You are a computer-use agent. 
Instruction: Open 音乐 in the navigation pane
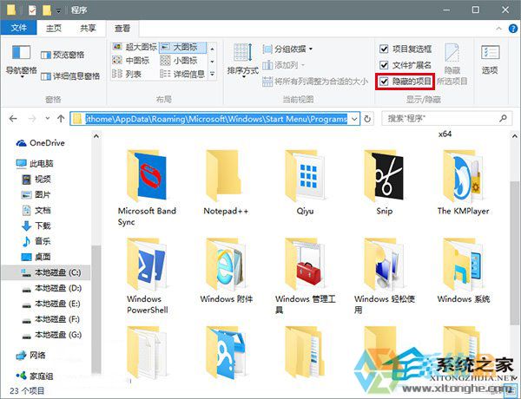36,241
